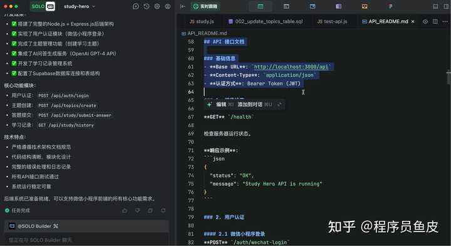
Task: Click POST /api/study/submit-answer code chip
Action: (x=75, y=116)
